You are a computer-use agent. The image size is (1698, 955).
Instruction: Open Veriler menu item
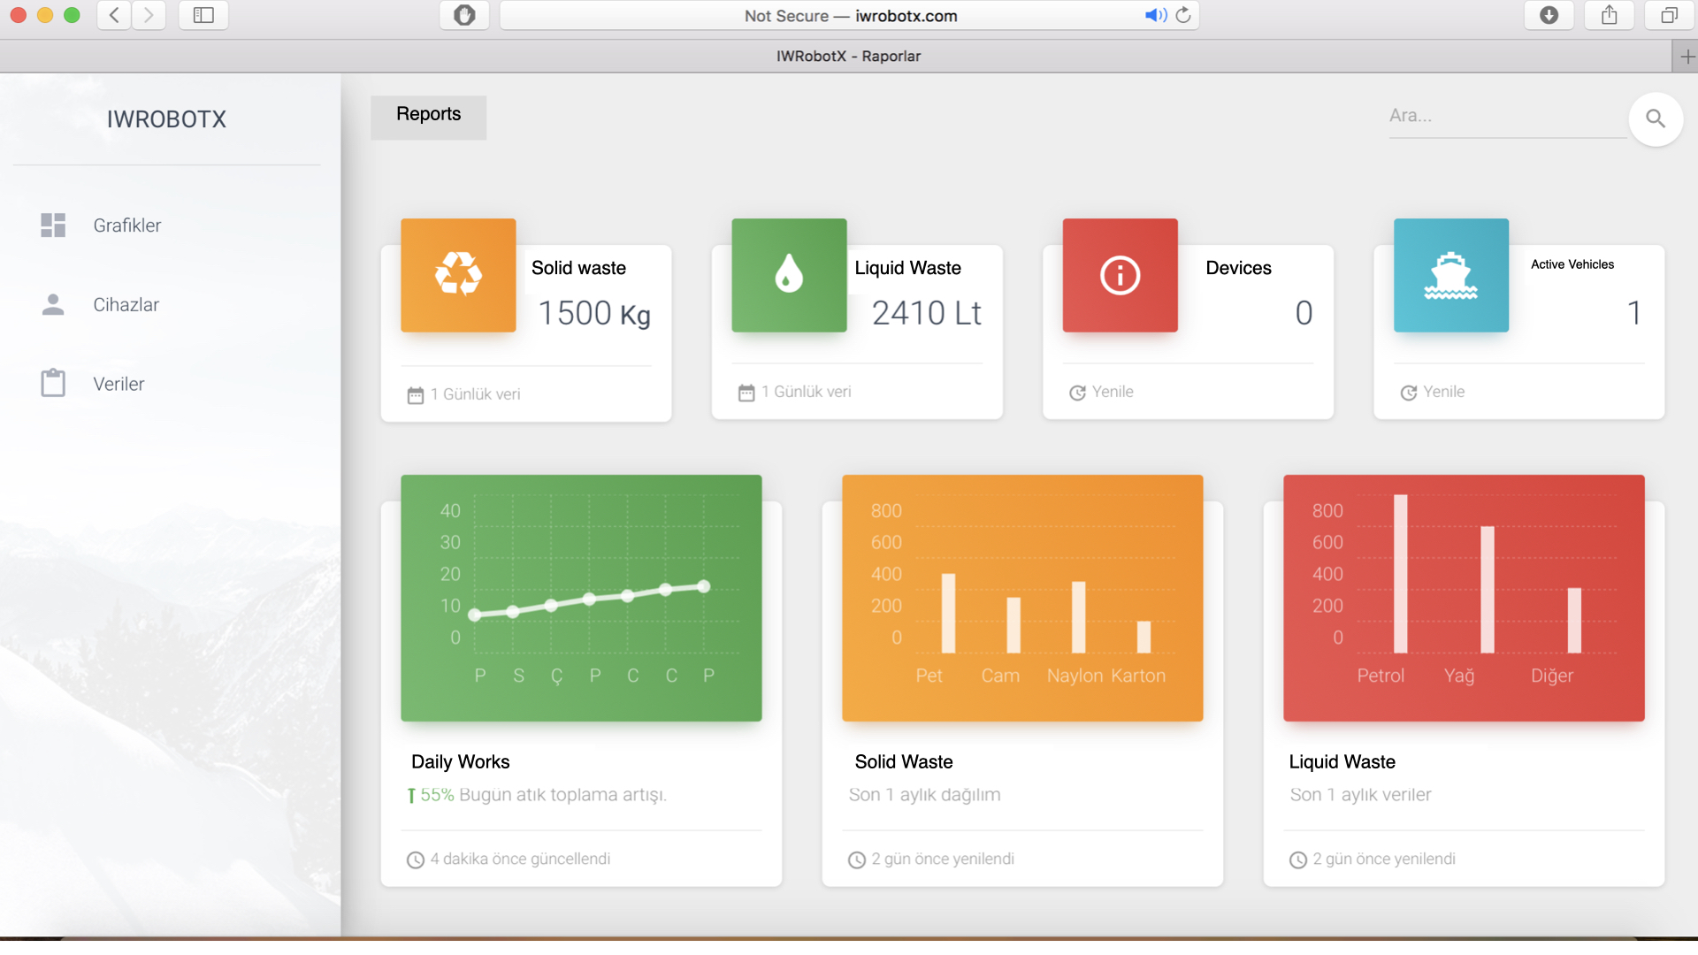(x=119, y=384)
